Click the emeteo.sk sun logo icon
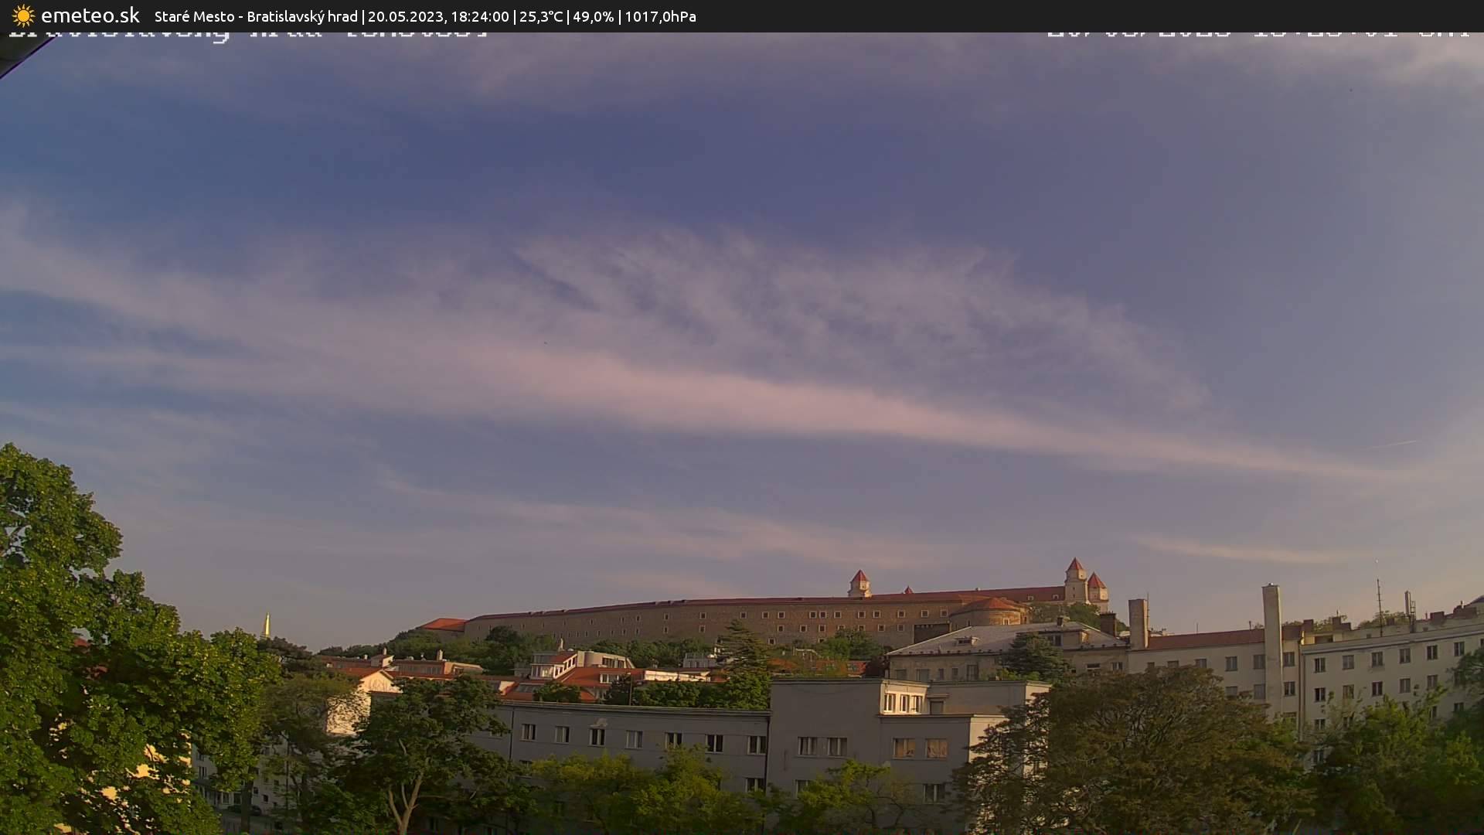Screen dimensions: 1484x835 point(23,15)
